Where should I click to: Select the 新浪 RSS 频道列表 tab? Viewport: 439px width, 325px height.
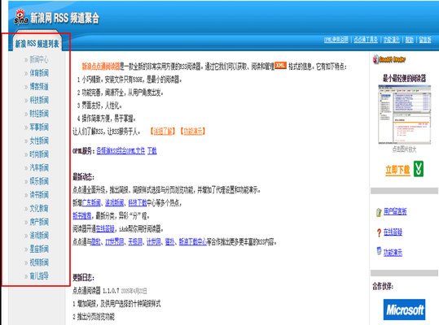pos(37,44)
